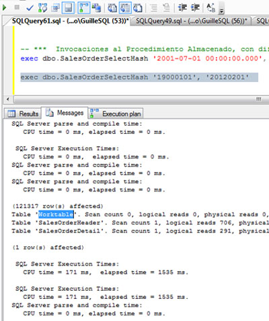Display the estimated execution plan icon
Image resolution: width=269 pixels, height=321 pixels.
[42, 8]
